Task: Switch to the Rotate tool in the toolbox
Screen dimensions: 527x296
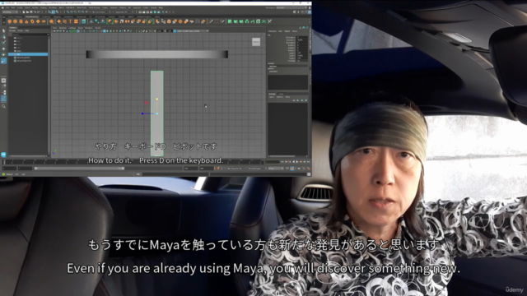Action: 3,54
